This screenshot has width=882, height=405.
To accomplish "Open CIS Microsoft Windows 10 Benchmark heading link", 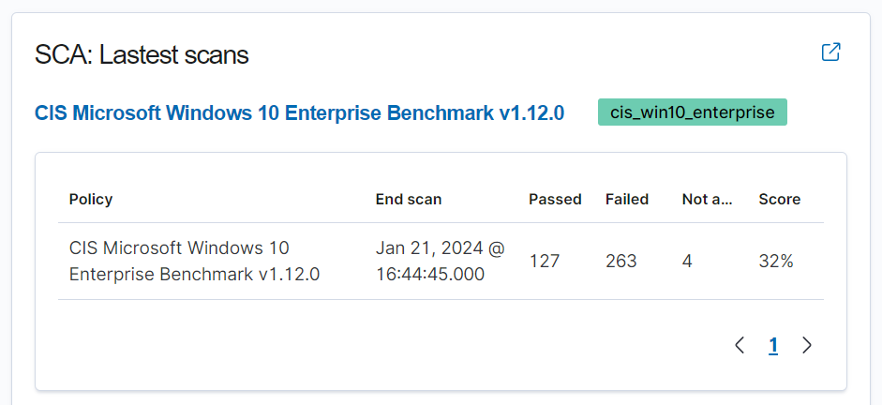I will (299, 113).
